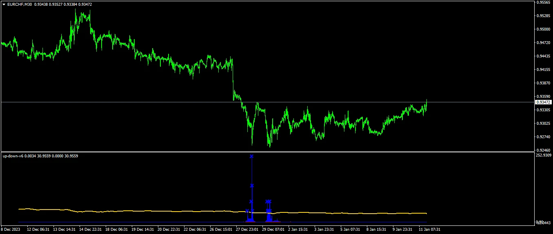Click the up-down-v6 indicator label
553x234 pixels.
[x=13, y=156]
